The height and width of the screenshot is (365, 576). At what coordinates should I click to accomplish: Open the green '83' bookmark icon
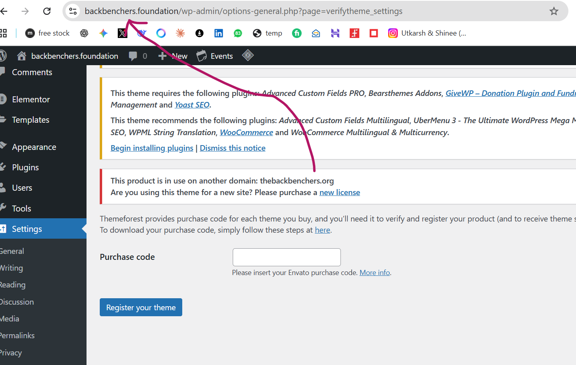click(x=238, y=33)
